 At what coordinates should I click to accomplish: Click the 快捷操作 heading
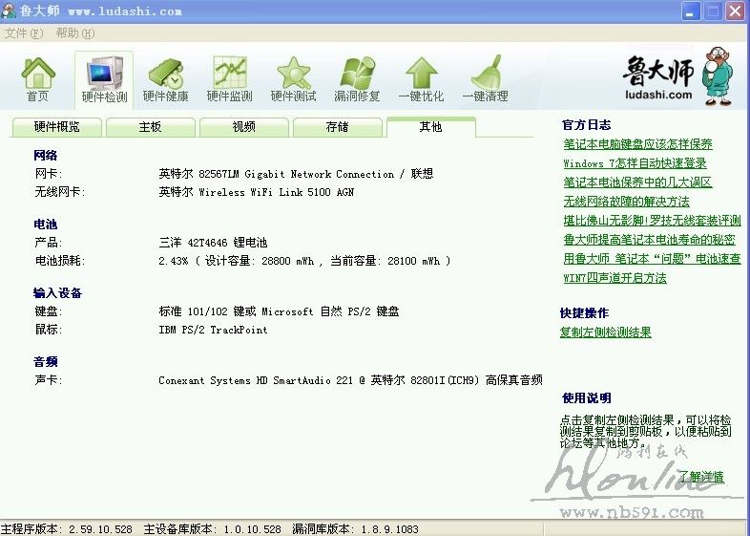(x=584, y=313)
